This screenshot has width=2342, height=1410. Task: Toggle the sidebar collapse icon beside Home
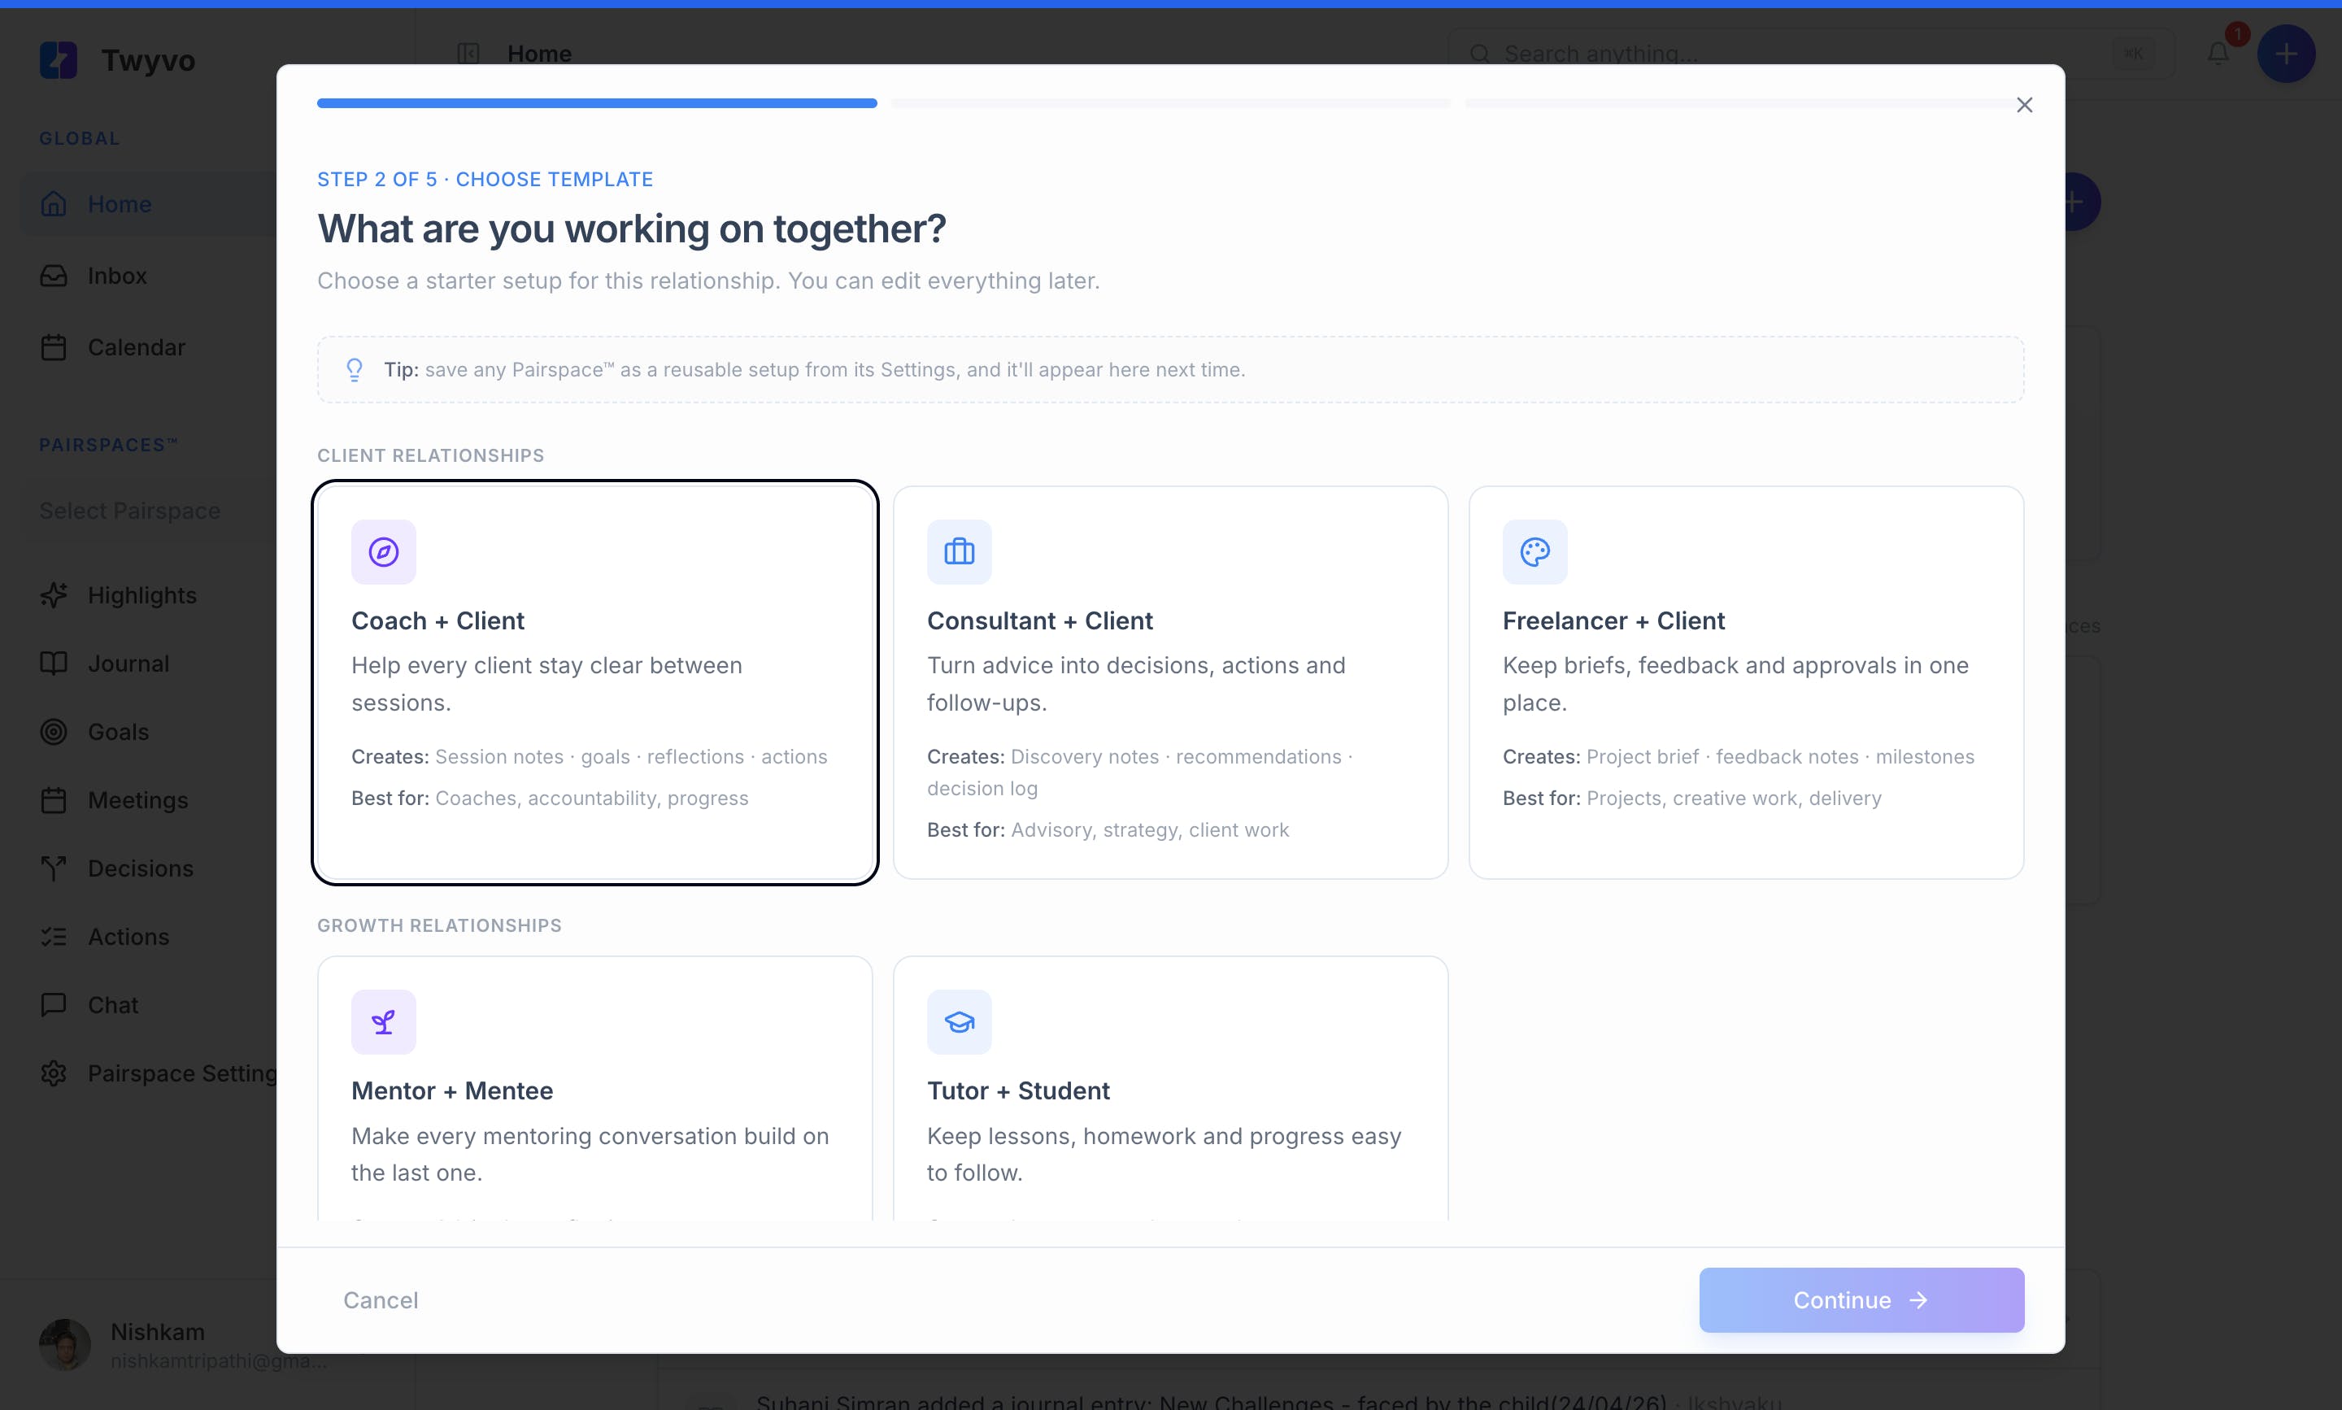[x=468, y=53]
